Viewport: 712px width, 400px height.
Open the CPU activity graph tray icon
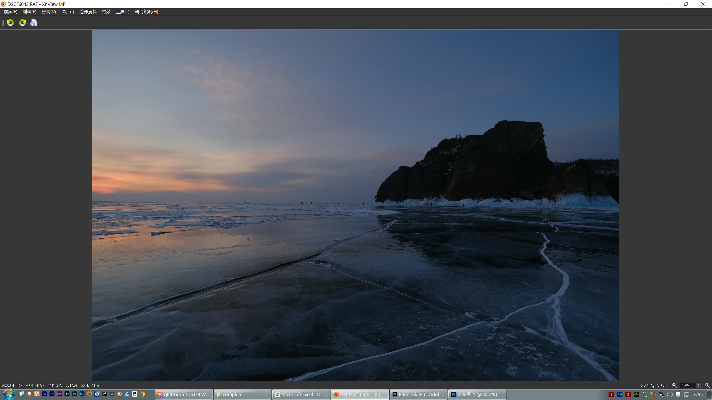[x=636, y=394]
